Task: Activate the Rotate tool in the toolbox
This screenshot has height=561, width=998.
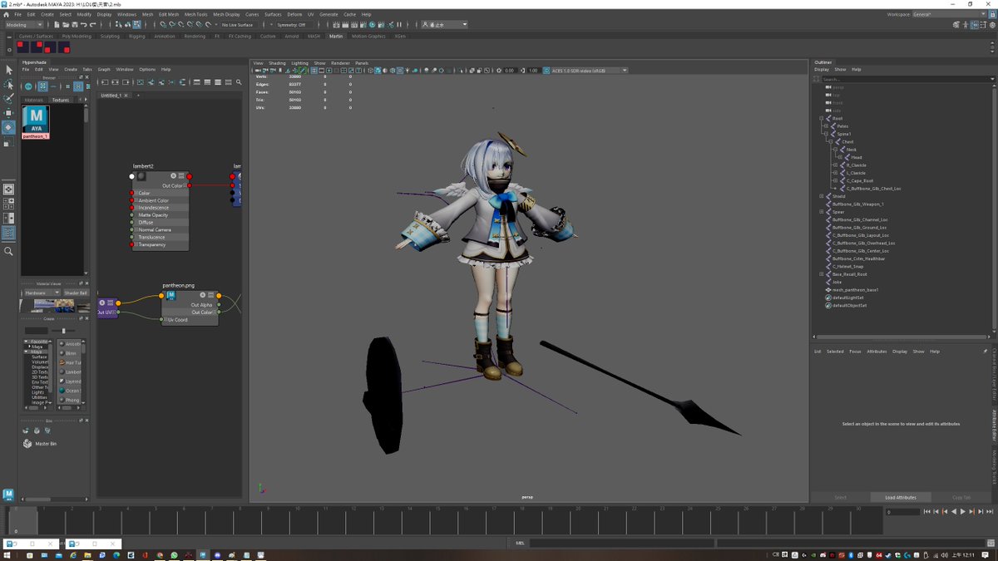Action: pyautogui.click(x=8, y=127)
